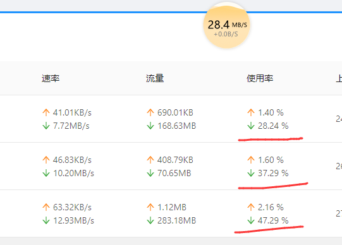
Task: Click upload traffic 1.12MB
Action: [172, 207]
